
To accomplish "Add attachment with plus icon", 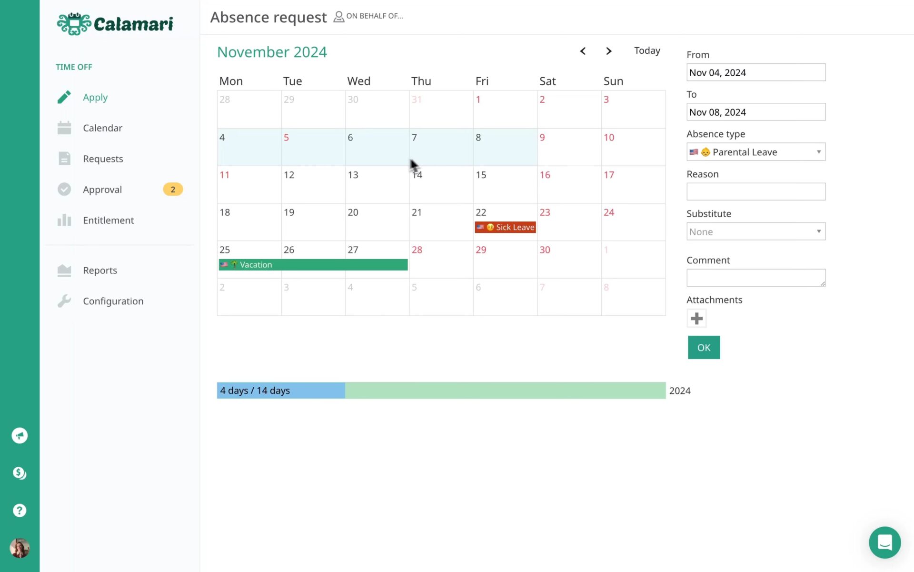I will coord(696,318).
